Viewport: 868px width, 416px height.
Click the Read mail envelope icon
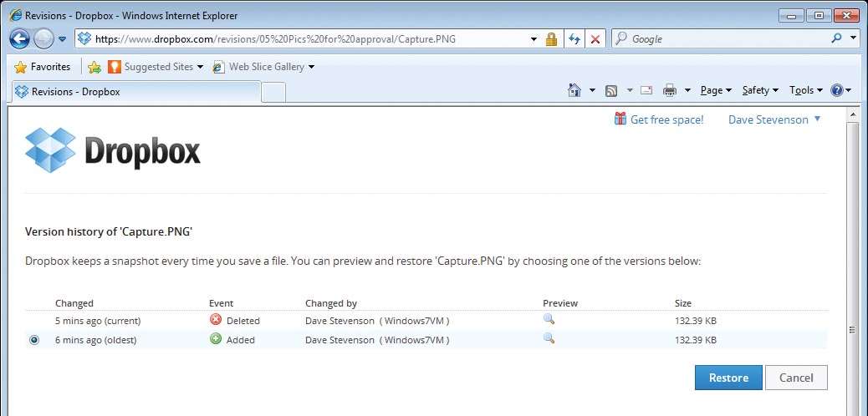click(646, 90)
